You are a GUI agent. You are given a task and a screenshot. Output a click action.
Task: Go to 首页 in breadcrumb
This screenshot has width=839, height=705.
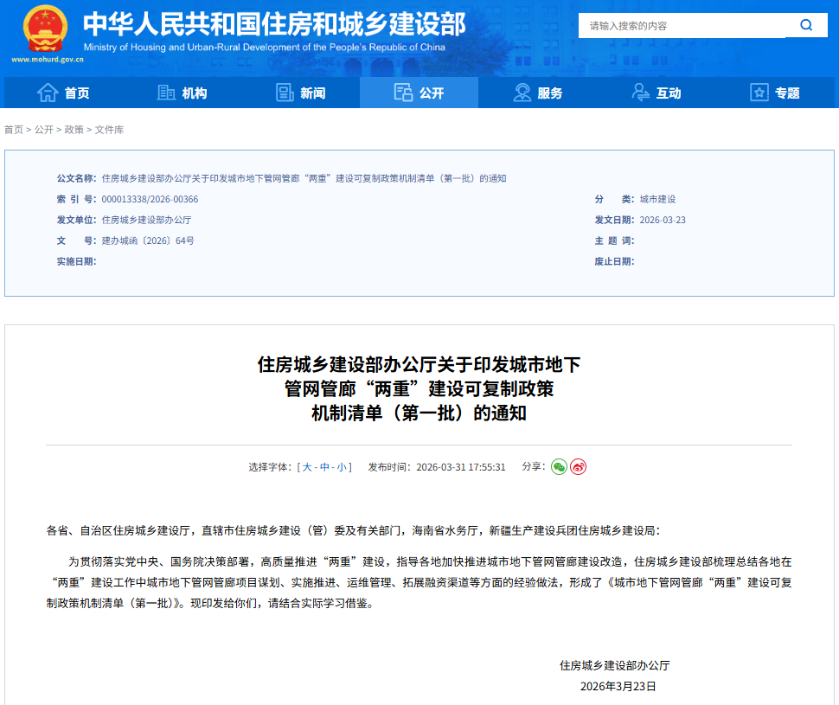click(x=14, y=130)
